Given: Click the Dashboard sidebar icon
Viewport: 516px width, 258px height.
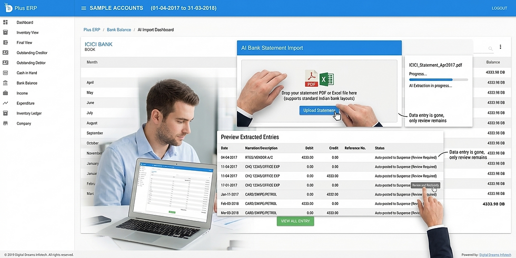Looking at the screenshot, I should point(5,22).
